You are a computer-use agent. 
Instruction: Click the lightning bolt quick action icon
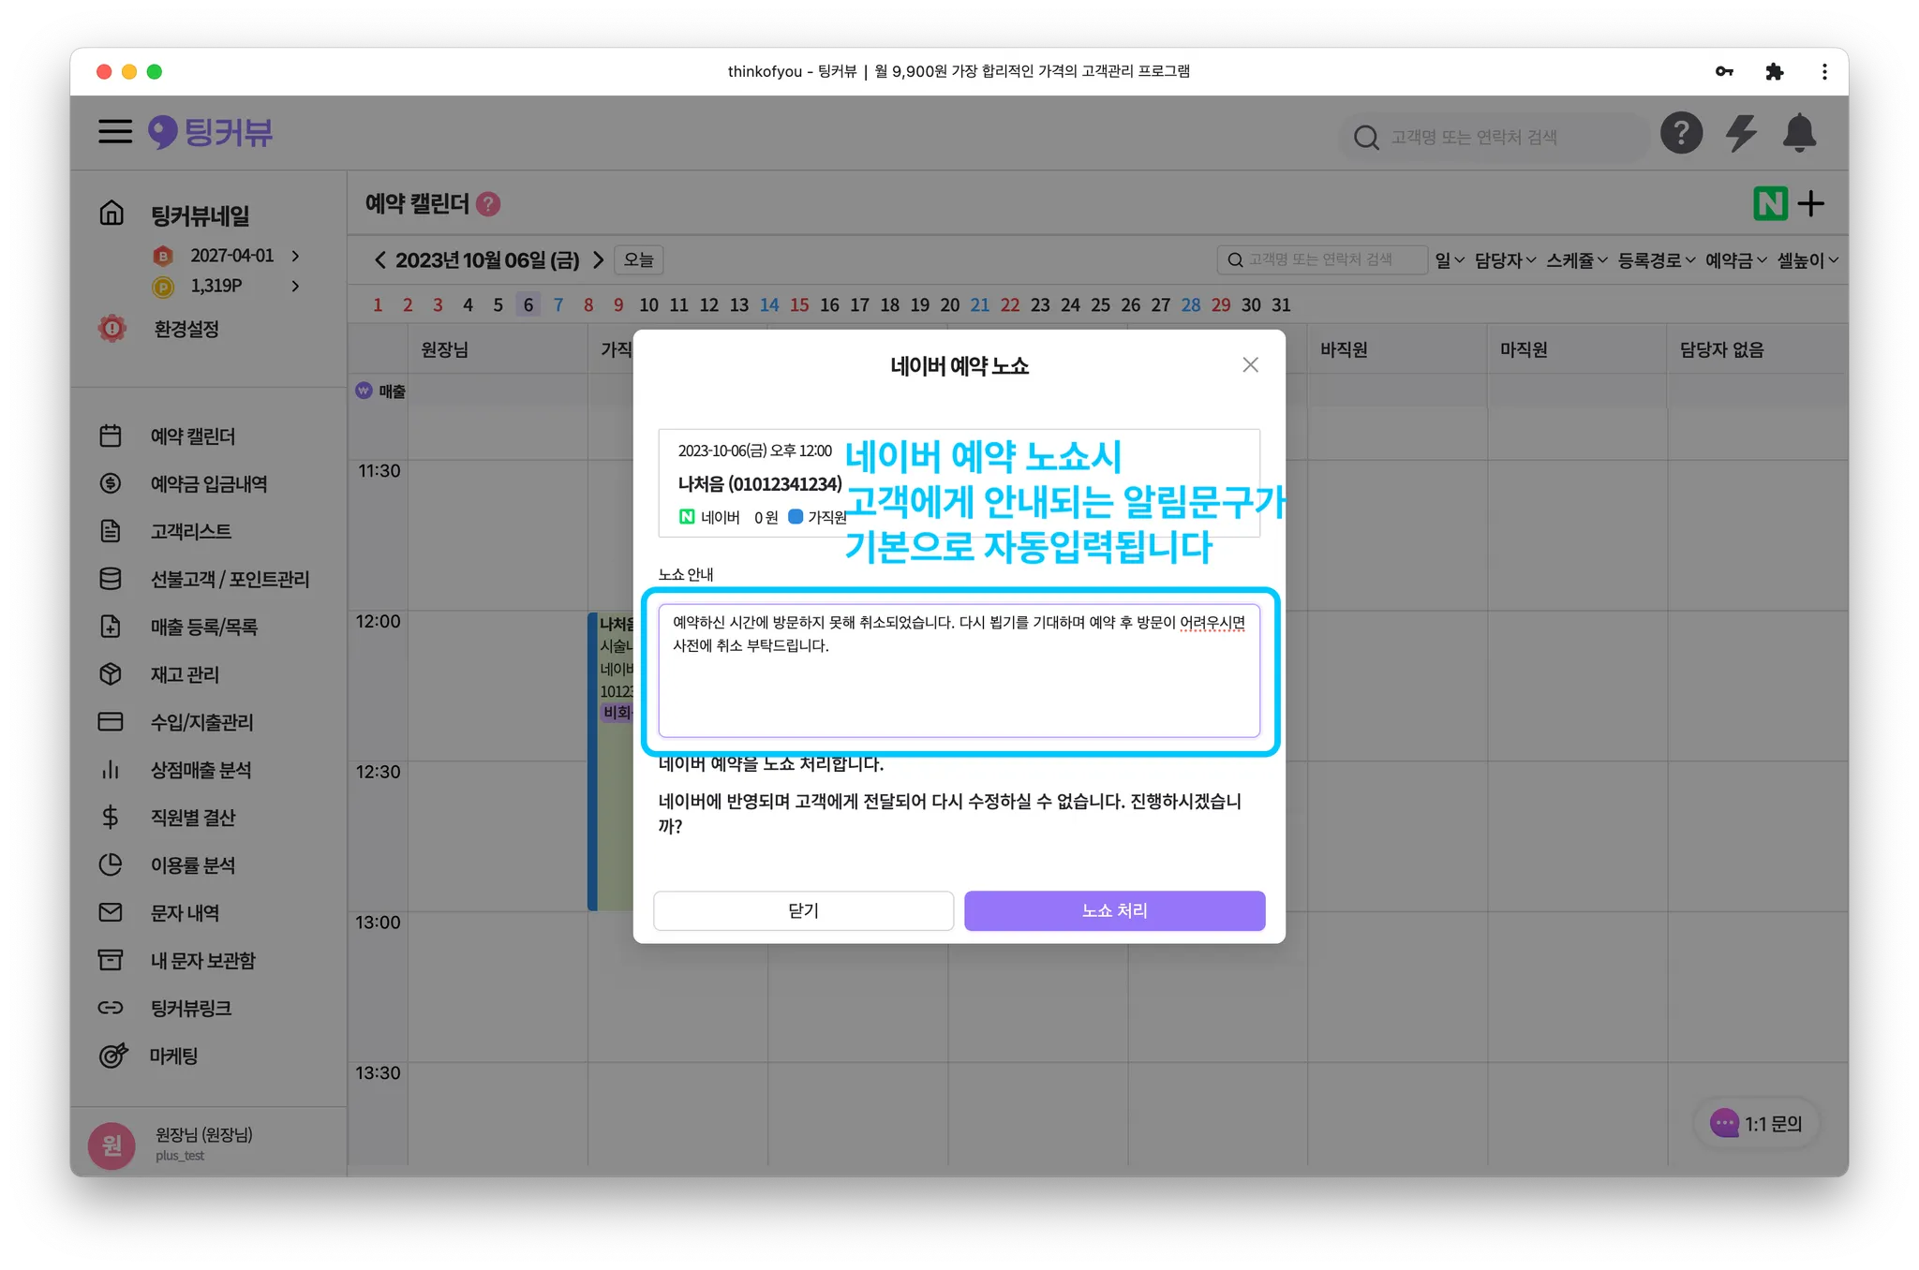coord(1741,133)
